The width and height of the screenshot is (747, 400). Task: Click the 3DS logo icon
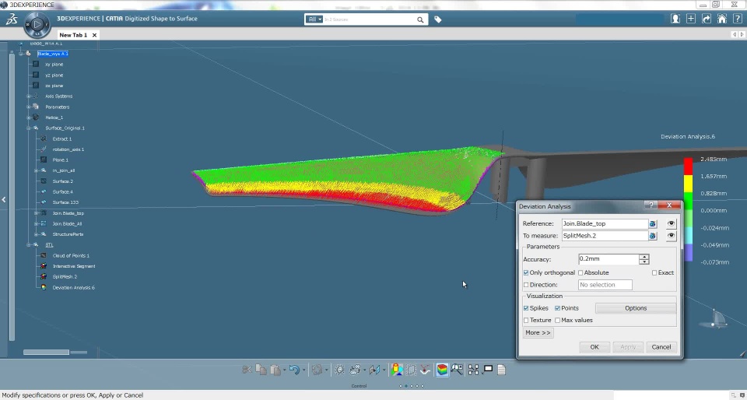point(12,19)
